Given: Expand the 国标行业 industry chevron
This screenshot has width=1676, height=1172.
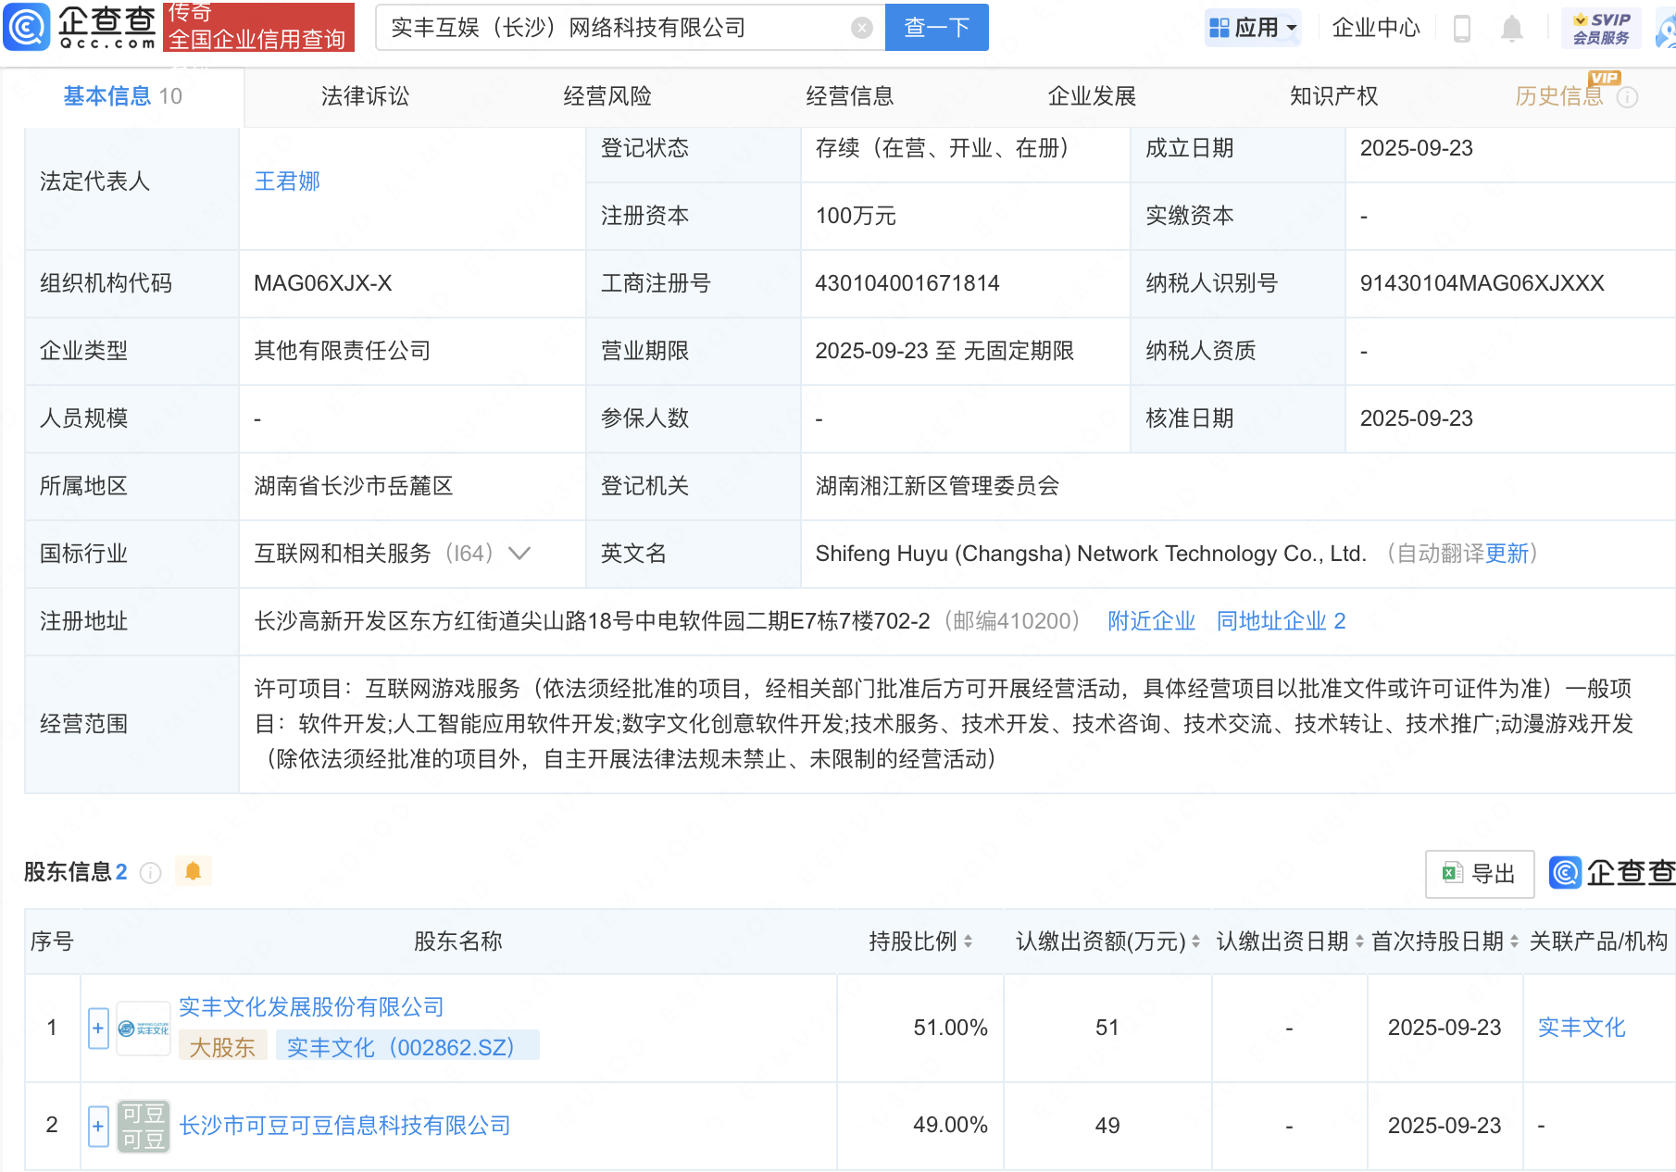Looking at the screenshot, I should (x=519, y=554).
